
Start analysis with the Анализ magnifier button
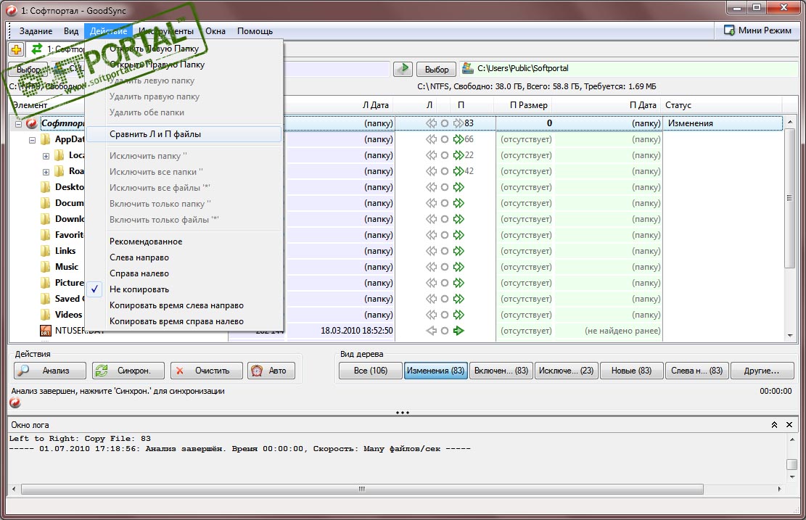pos(49,371)
